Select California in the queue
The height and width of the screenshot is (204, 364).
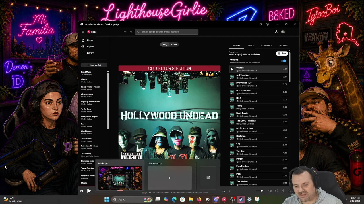pos(258,137)
